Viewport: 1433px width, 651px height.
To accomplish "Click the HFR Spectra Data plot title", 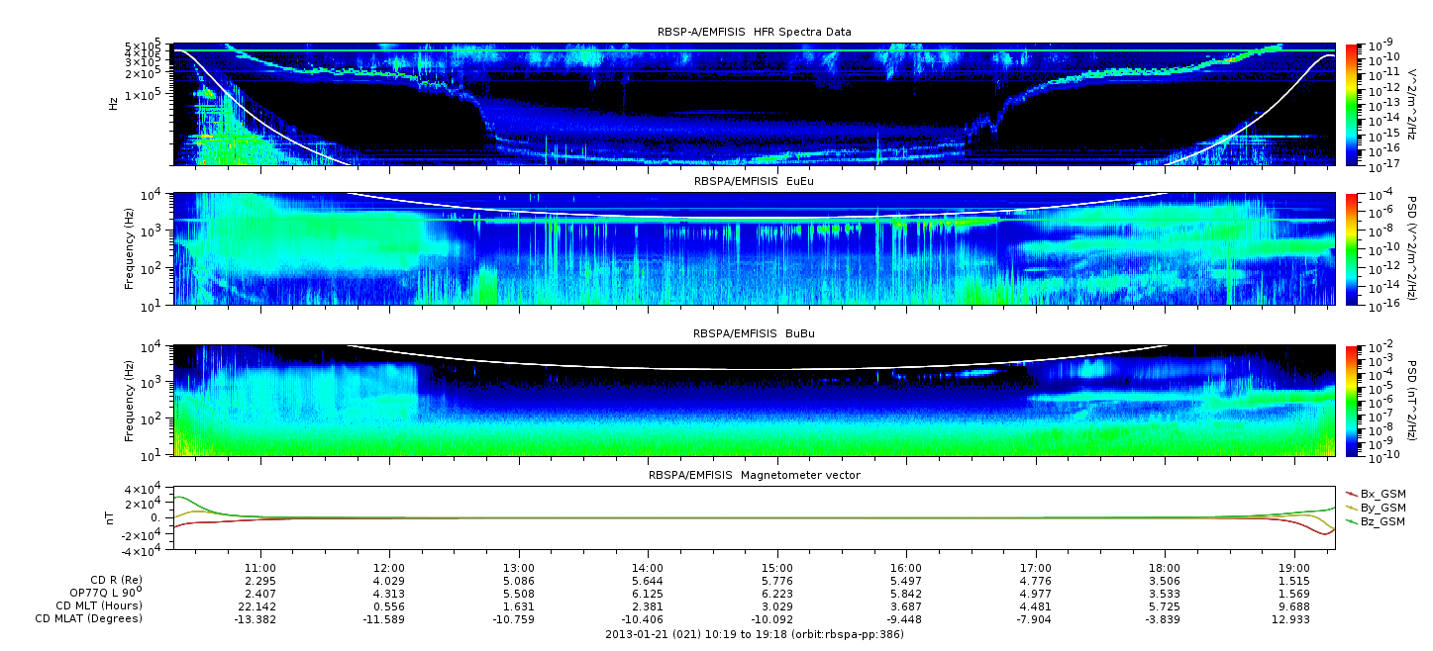I will tap(754, 33).
